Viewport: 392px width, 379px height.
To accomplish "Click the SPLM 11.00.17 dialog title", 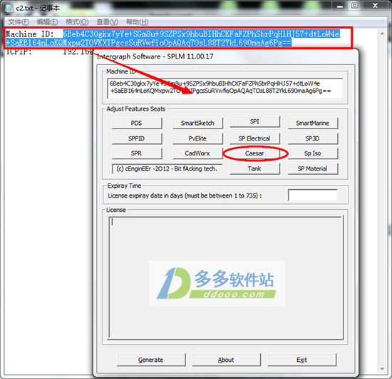I will (x=155, y=56).
